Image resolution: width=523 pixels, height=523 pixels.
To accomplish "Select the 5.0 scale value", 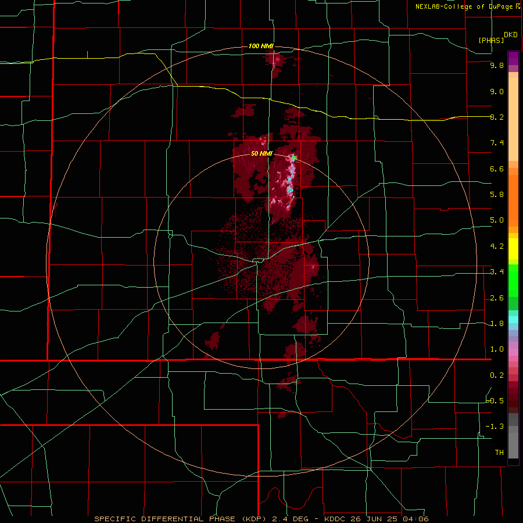I will point(497,220).
